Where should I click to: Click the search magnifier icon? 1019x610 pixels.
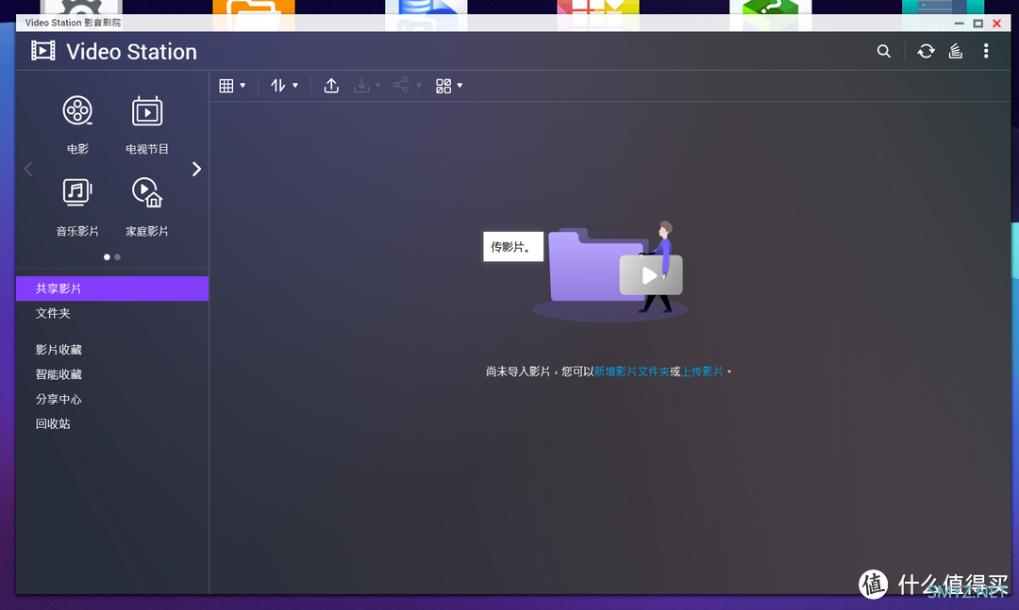pos(883,51)
